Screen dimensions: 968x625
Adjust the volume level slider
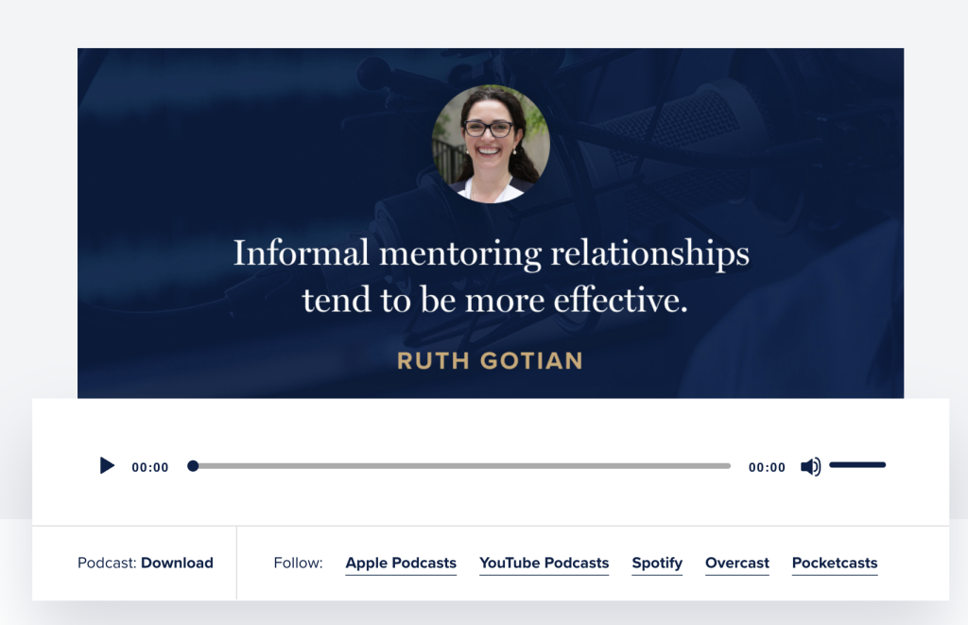coord(856,465)
